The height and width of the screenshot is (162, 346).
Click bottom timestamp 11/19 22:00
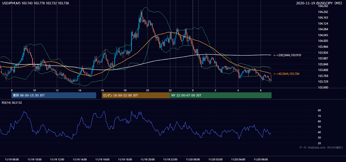(x=170, y=160)
